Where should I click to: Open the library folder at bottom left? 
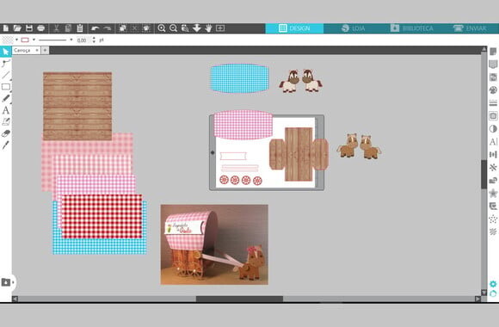click(6, 282)
